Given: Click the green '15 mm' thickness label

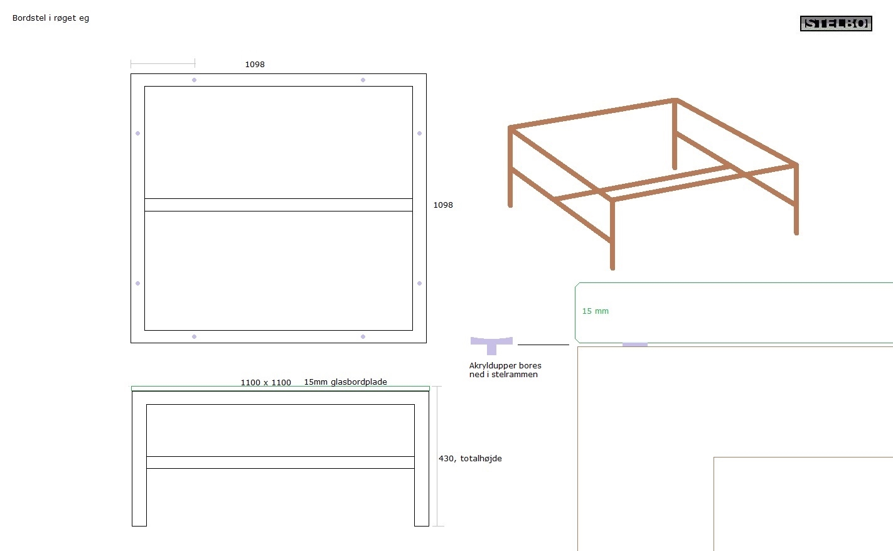Looking at the screenshot, I should [595, 311].
